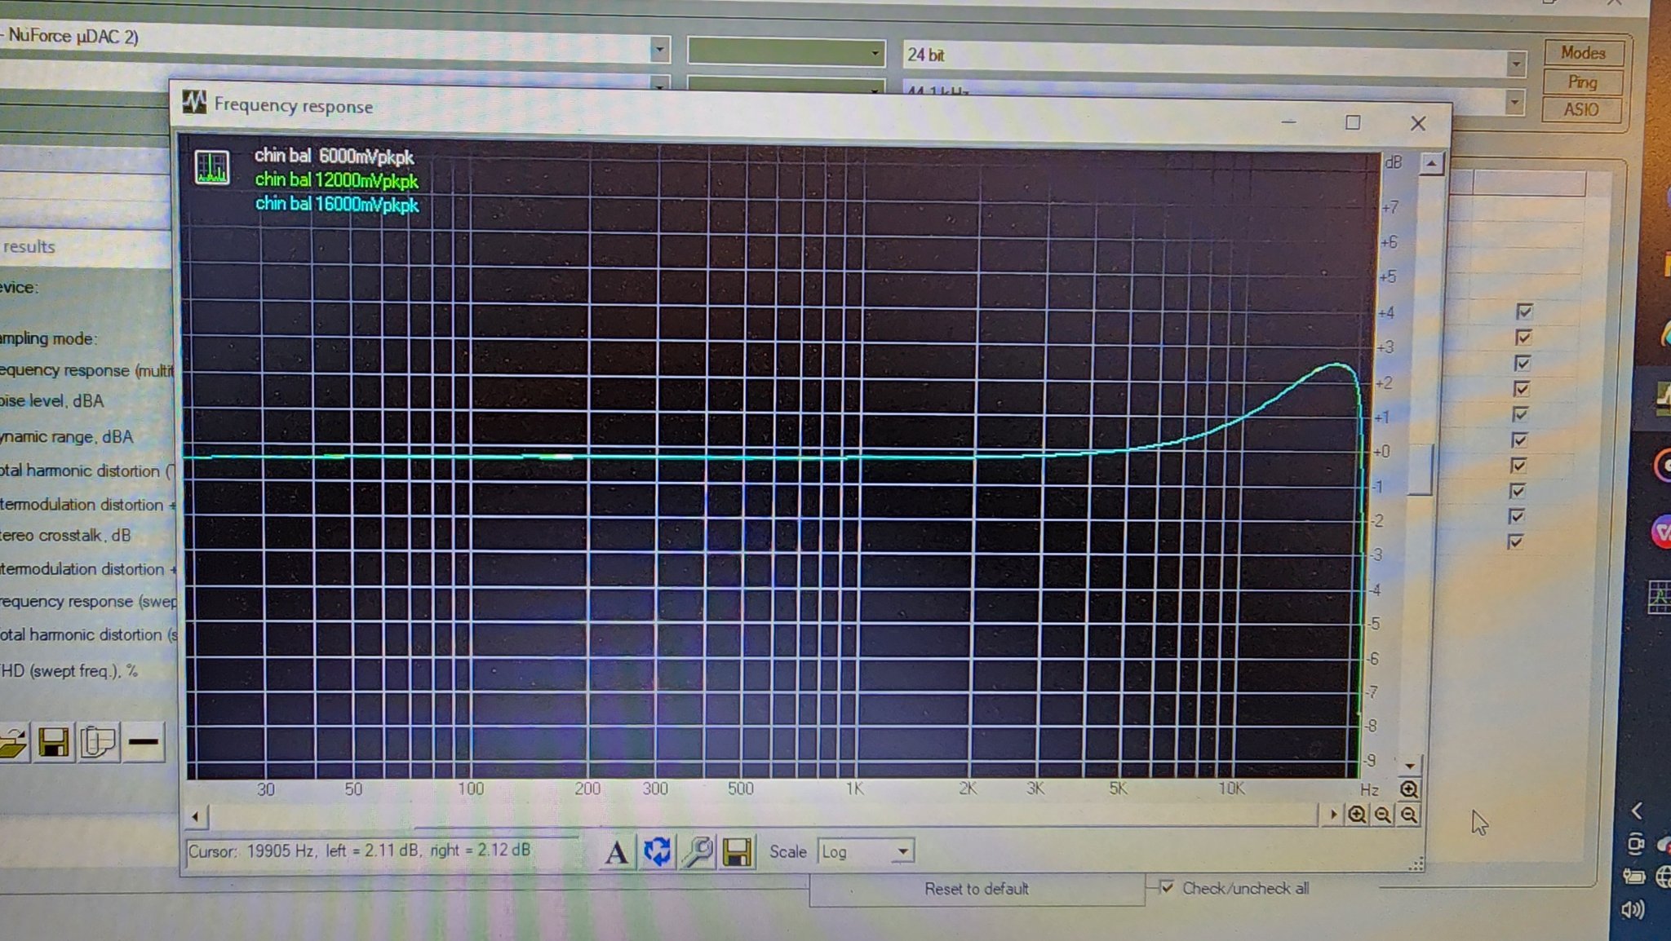
Task: Click the letter A text annotation icon
Action: (x=617, y=852)
